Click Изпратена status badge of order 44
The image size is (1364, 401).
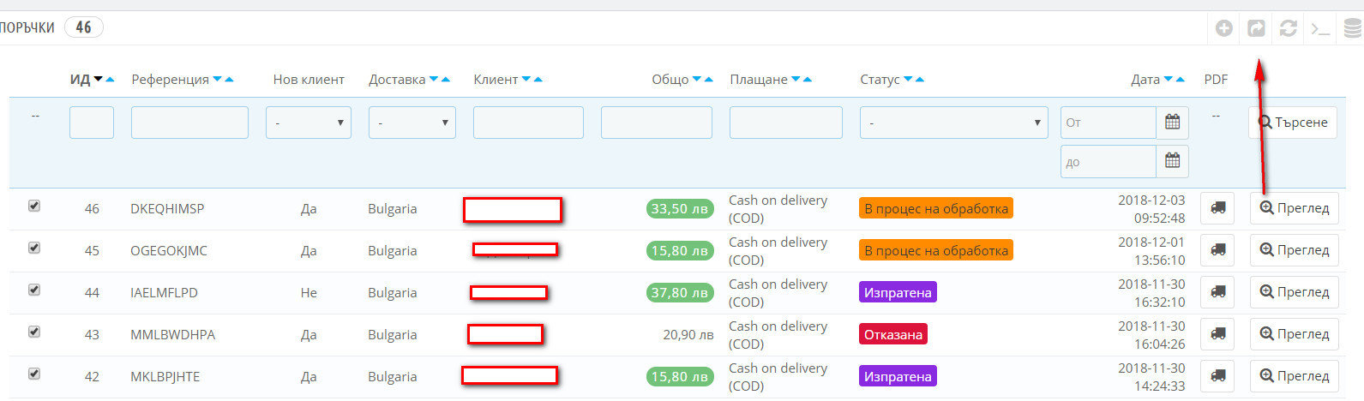pos(898,292)
